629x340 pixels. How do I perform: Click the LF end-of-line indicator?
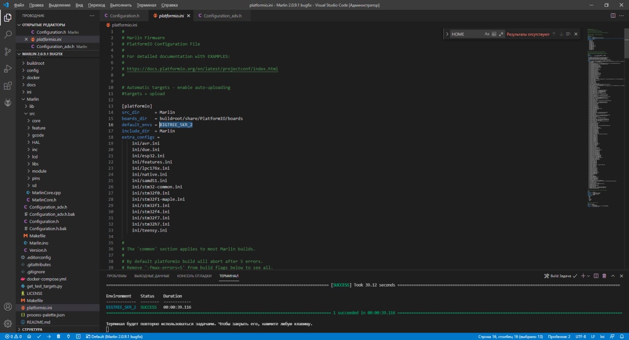(593, 337)
